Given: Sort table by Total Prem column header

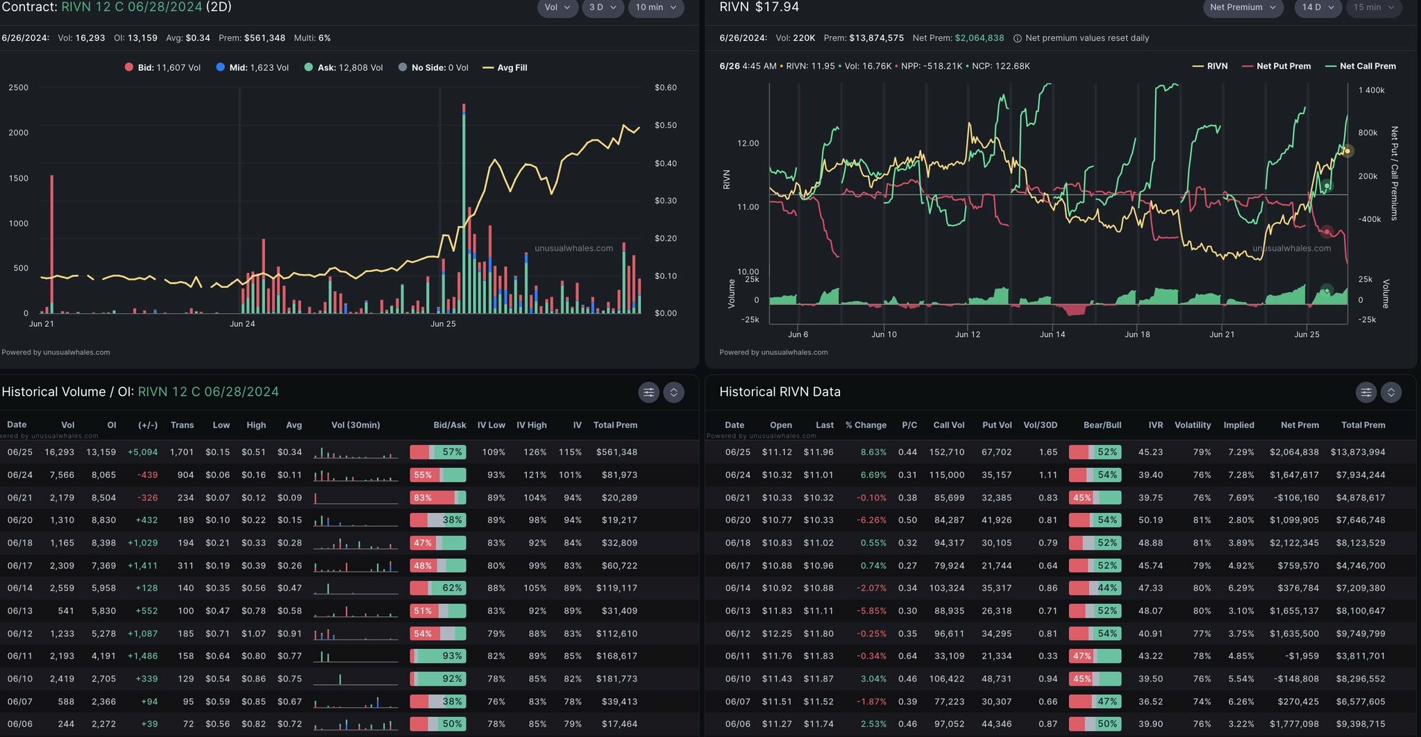Looking at the screenshot, I should [x=615, y=425].
